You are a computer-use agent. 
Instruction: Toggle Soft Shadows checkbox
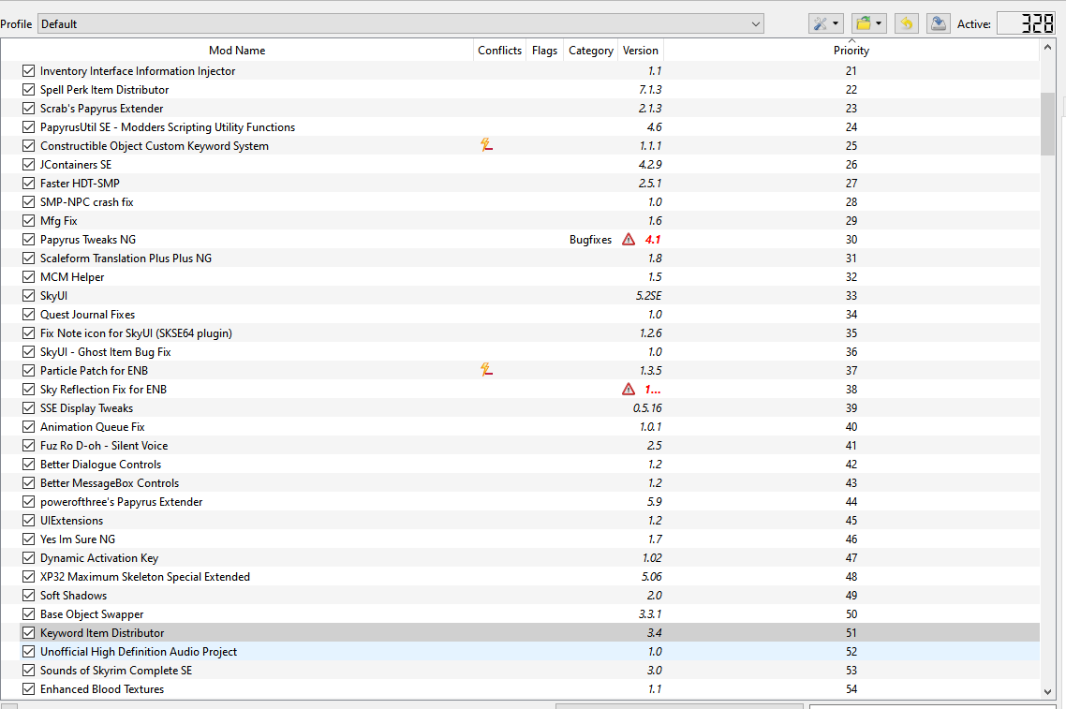[28, 596]
